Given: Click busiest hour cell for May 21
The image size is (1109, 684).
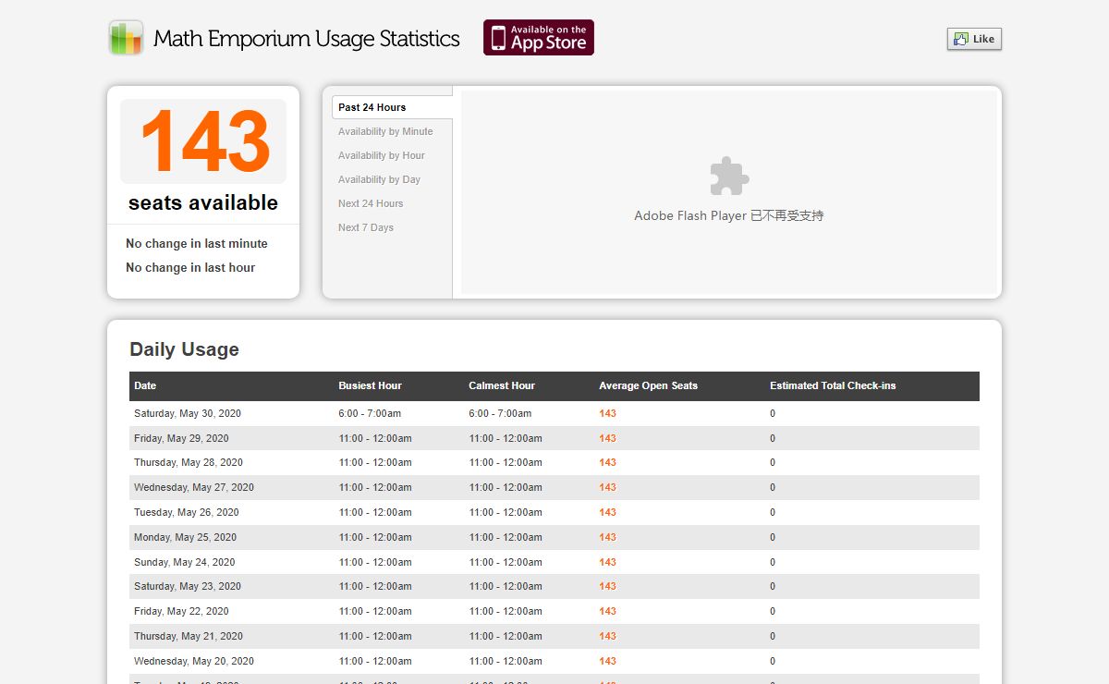Looking at the screenshot, I should (x=375, y=636).
